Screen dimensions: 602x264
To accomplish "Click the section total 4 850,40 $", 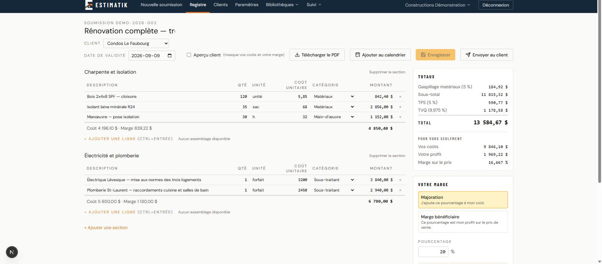I will pos(380,129).
